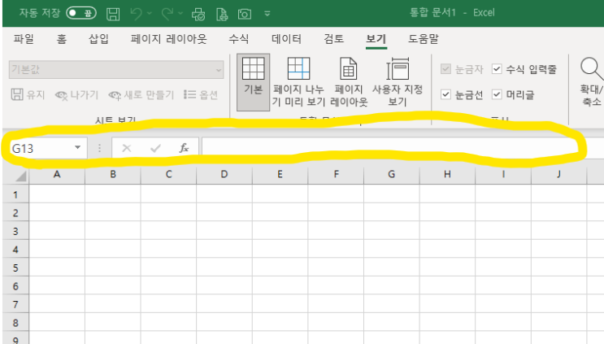The height and width of the screenshot is (344, 604).
Task: Uncheck the 눈금선 checkbox
Action: [x=445, y=94]
